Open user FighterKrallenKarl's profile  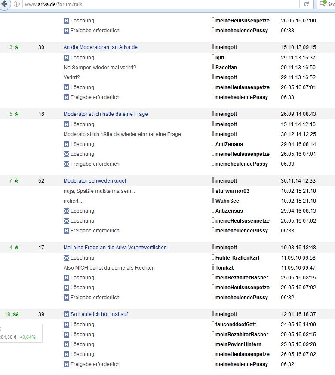click(x=237, y=258)
